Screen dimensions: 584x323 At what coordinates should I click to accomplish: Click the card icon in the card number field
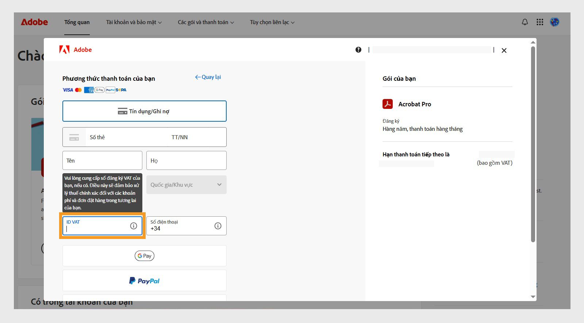[x=74, y=137]
